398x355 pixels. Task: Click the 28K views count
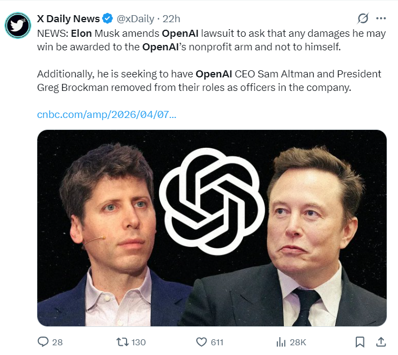click(298, 343)
